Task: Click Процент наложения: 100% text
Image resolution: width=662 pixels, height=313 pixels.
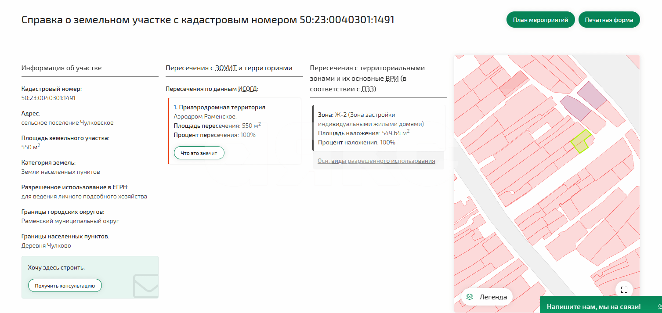Action: pos(357,142)
